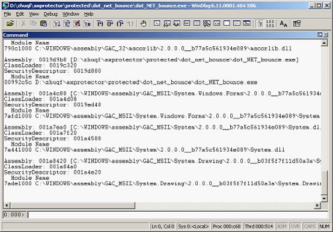Click the Restart debugging toolbar icon
333x232 pixels.
point(67,23)
